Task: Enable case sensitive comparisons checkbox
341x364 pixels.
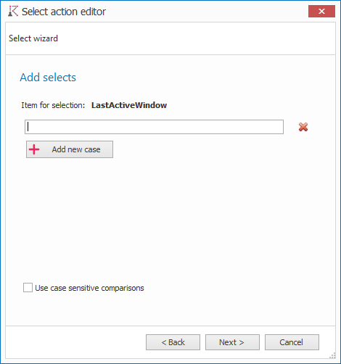Action: [28, 288]
